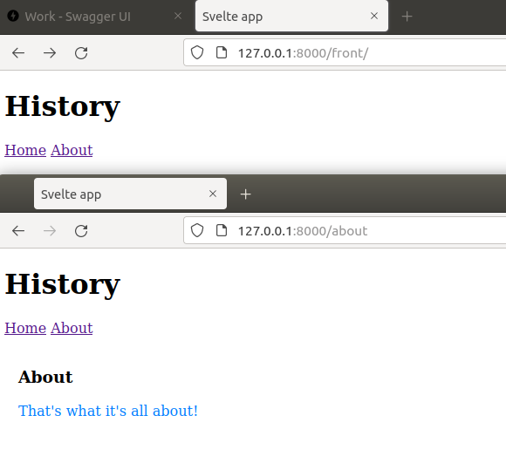The image size is (506, 470).
Task: Open the About link in upper window
Action: click(72, 150)
